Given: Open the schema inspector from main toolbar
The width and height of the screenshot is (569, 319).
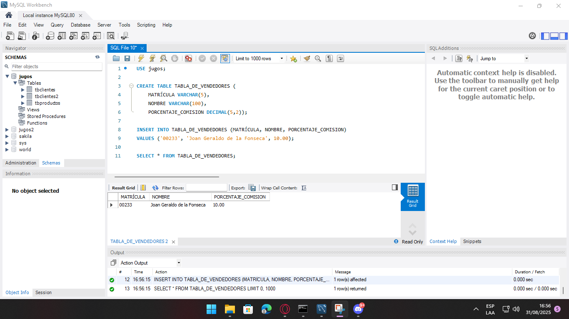Looking at the screenshot, I should 36,36.
